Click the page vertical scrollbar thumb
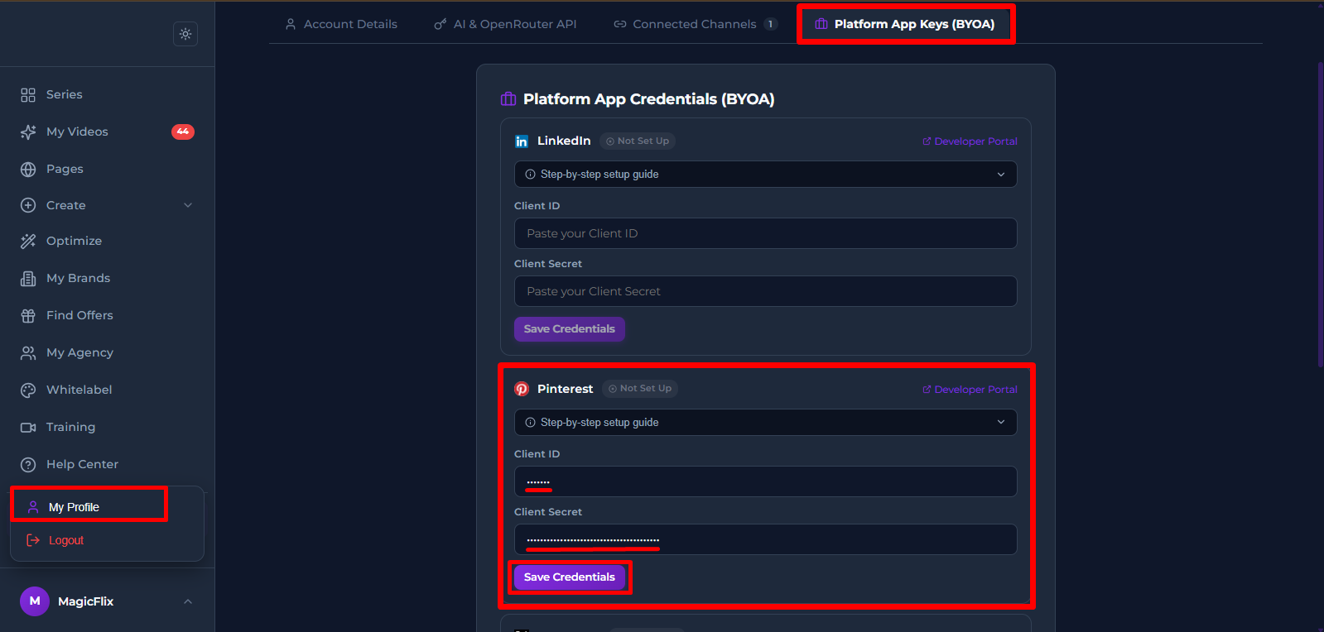This screenshot has width=1324, height=632. coord(1320,213)
